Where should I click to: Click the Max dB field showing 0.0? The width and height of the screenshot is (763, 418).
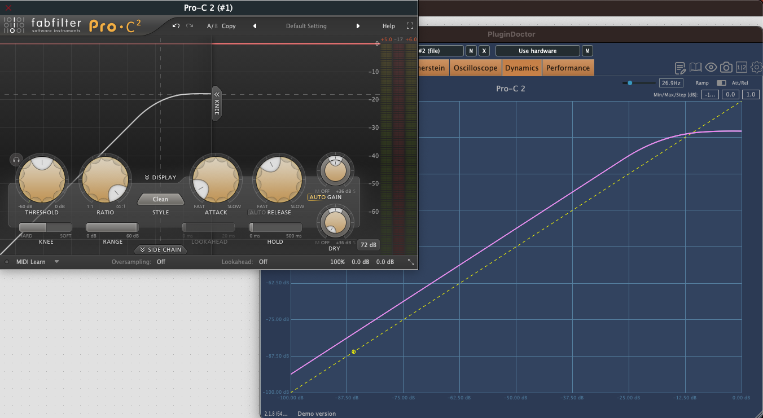point(730,94)
